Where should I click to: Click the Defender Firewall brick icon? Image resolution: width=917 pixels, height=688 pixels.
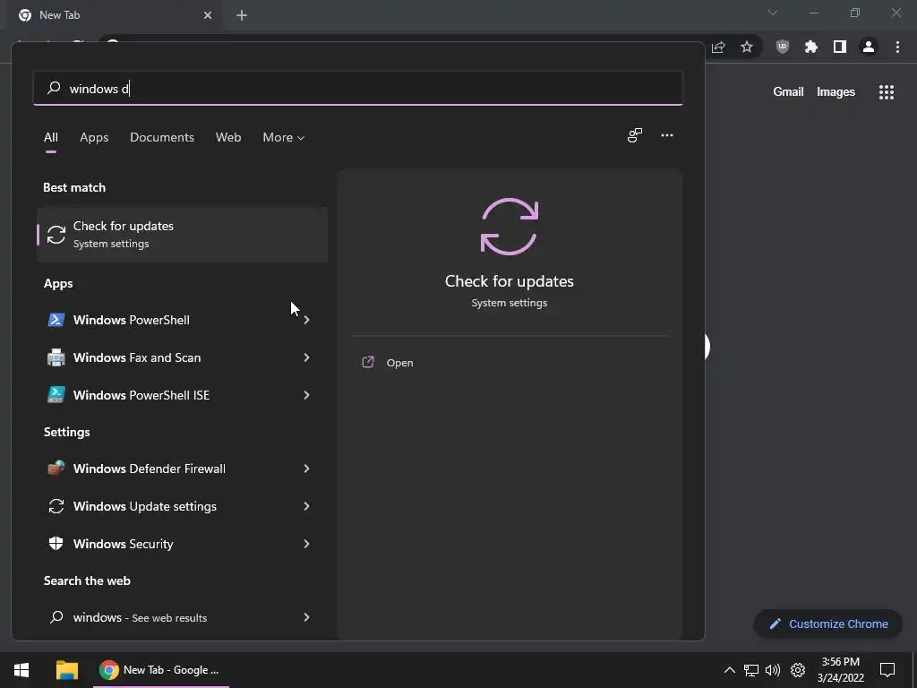tap(56, 469)
